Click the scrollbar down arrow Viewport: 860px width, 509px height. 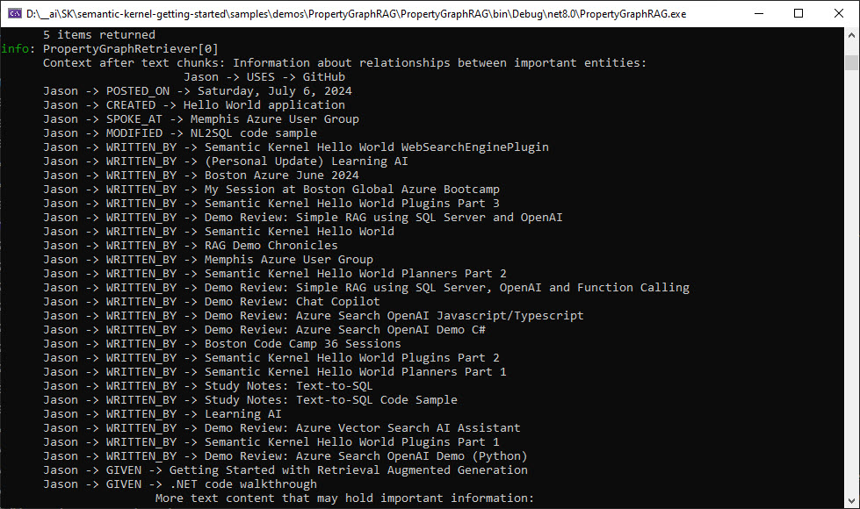click(851, 501)
